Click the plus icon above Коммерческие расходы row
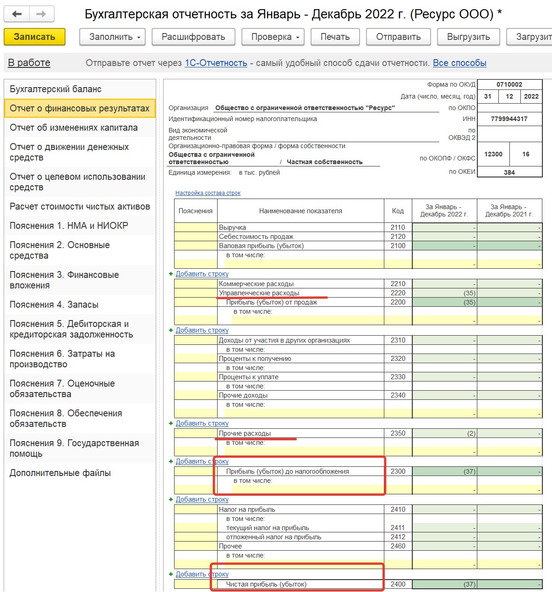This screenshot has width=552, height=592. point(171,274)
